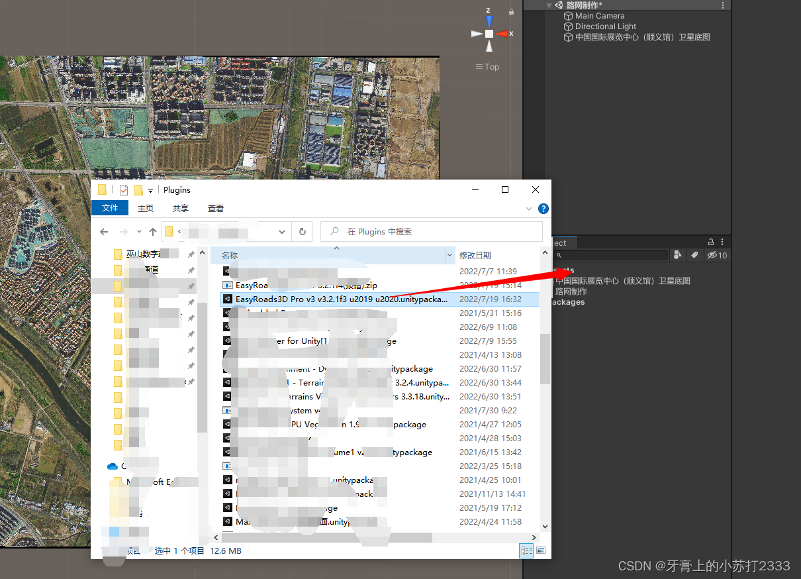801x579 pixels.
Task: Click the red X axis of scene gizmo
Action: tap(502, 33)
